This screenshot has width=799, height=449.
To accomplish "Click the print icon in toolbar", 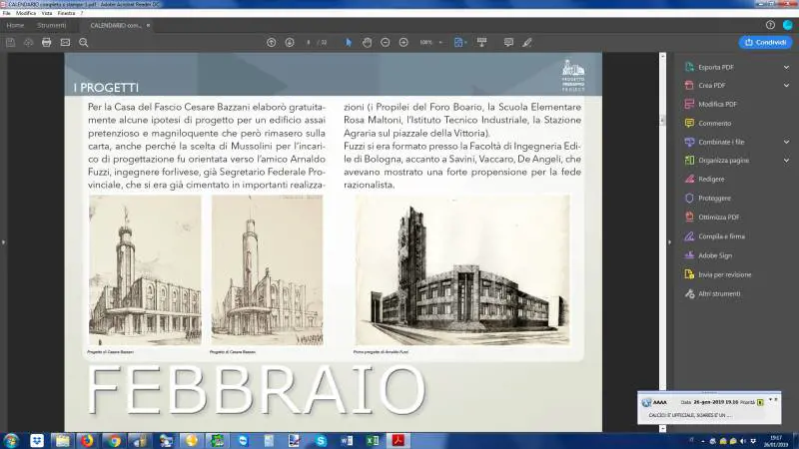I will point(46,43).
